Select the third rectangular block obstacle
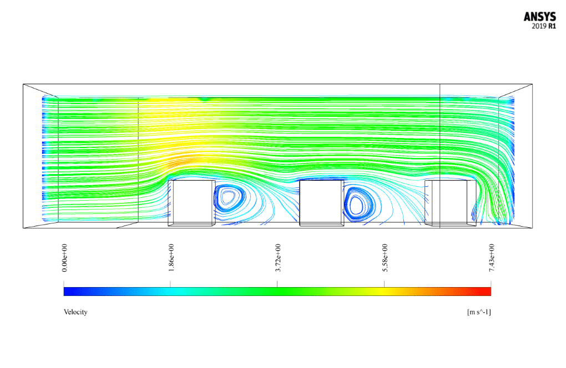 point(451,203)
